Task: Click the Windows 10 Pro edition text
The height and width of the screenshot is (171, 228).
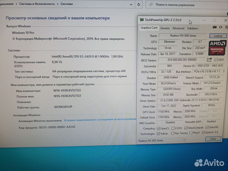Action: click(x=23, y=33)
